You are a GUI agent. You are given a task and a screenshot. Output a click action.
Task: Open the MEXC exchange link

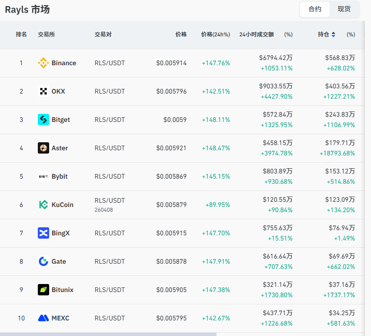(x=60, y=318)
